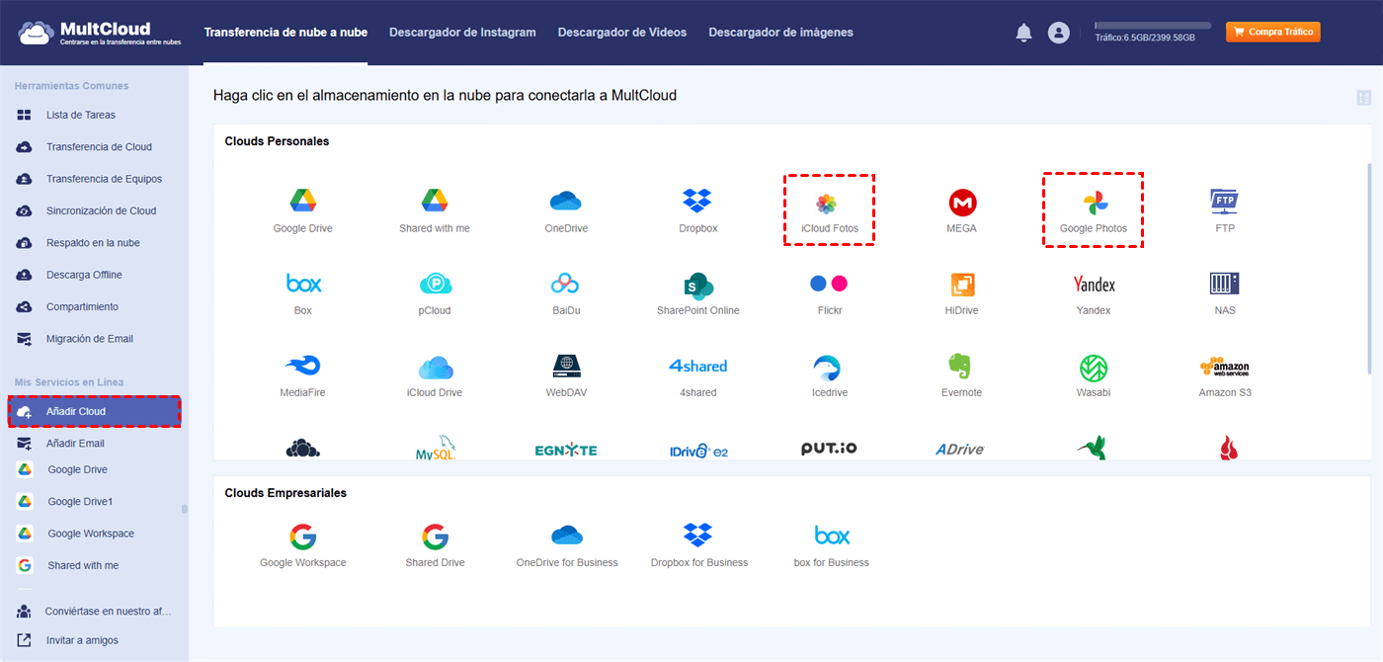
Task: Choose Google Photos cloud icon
Action: pyautogui.click(x=1095, y=205)
